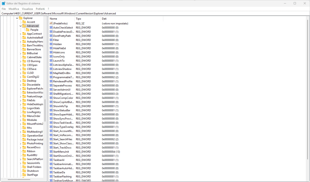Click the DWORD icon beside Start_TrackDocs
Image resolution: width=310 pixels, height=182 pixels.
click(x=51, y=147)
